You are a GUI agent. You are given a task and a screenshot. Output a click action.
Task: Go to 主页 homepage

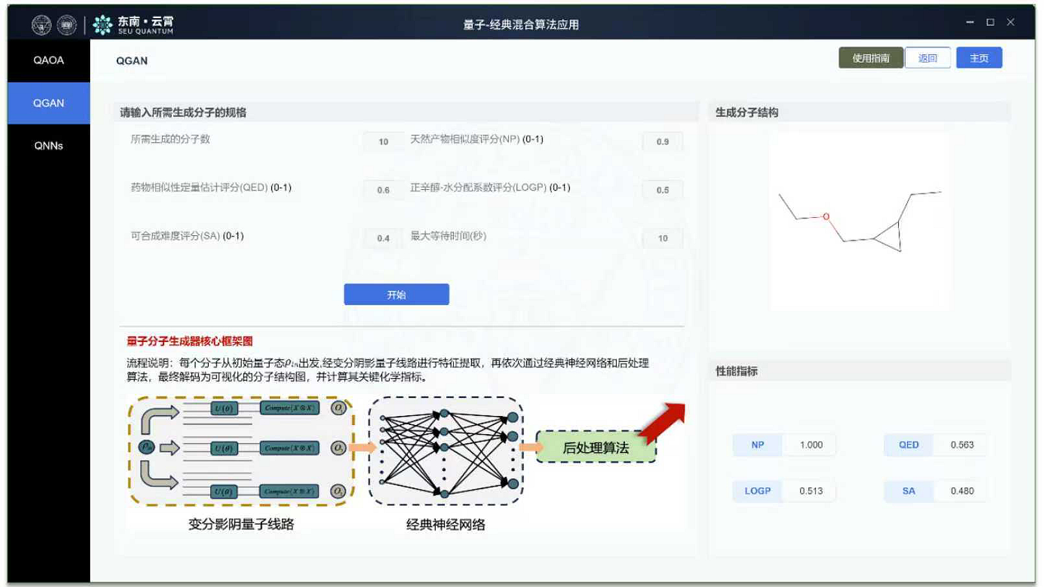pyautogui.click(x=979, y=58)
